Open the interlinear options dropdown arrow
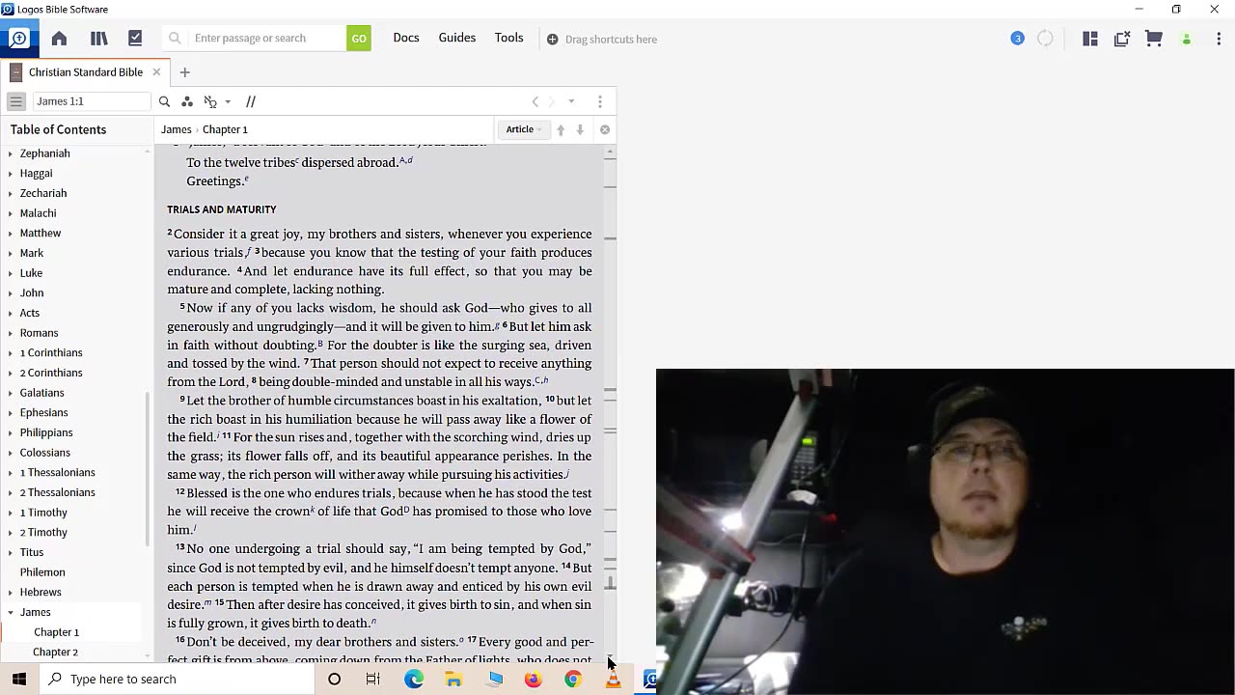The height and width of the screenshot is (695, 1235). click(x=228, y=101)
